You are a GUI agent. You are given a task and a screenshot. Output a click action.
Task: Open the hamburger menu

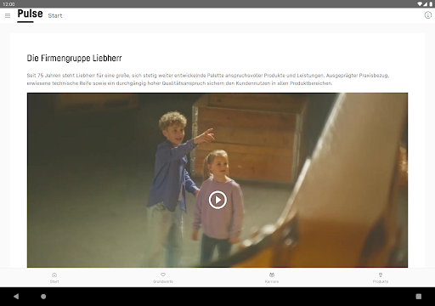(x=8, y=16)
